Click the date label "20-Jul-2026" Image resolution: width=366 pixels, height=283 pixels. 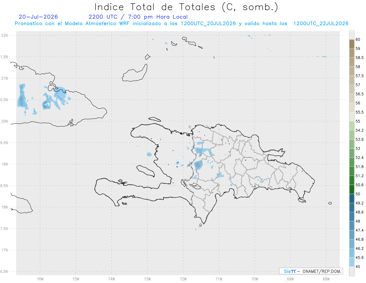[x=38, y=17]
